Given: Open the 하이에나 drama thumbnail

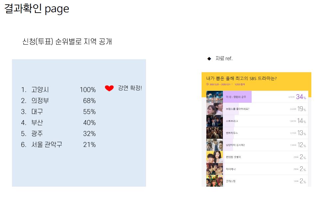Looking at the screenshot, I should pyautogui.click(x=214, y=169).
